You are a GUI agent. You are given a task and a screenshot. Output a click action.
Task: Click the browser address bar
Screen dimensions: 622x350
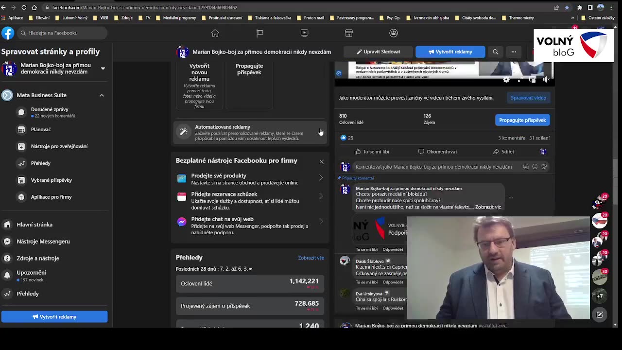pos(292,7)
